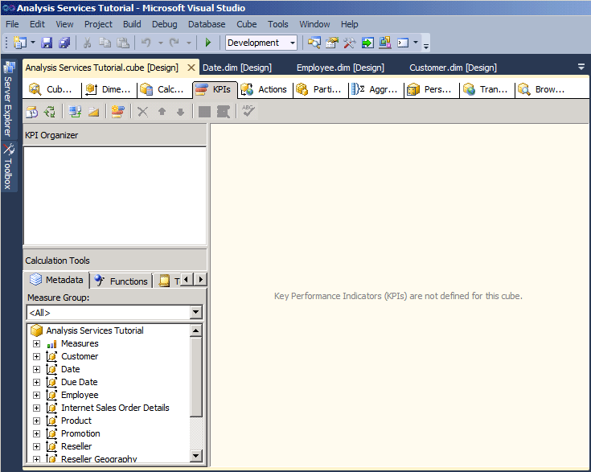Switch to the Functions tab

[121, 281]
